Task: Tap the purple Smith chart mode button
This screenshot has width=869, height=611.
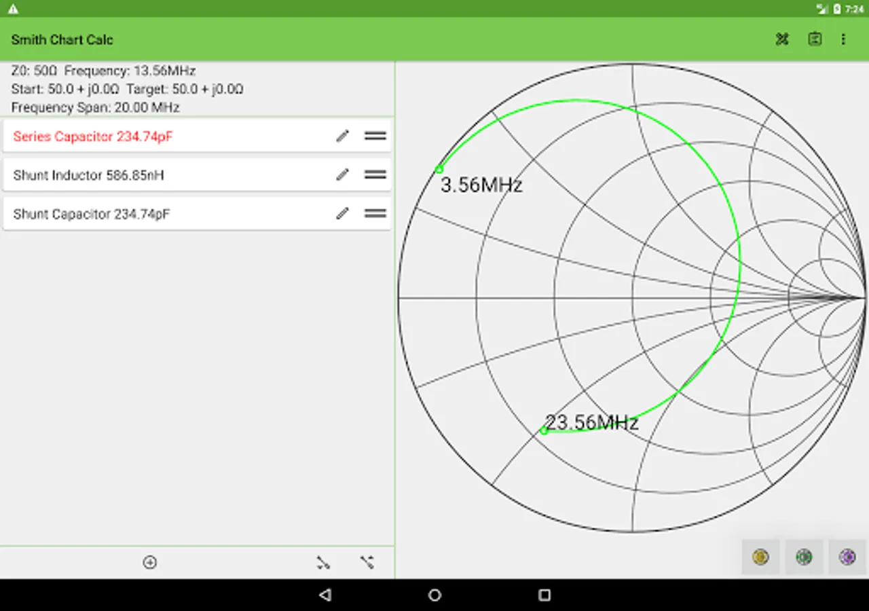Action: pos(847,557)
